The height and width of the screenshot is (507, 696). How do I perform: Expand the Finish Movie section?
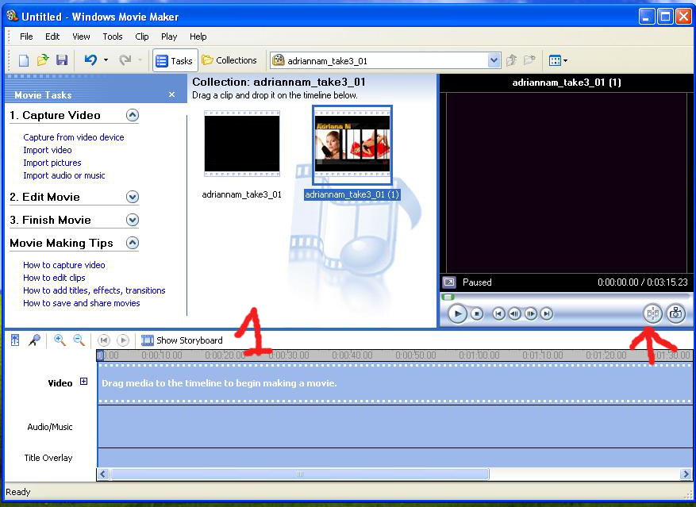(x=133, y=220)
